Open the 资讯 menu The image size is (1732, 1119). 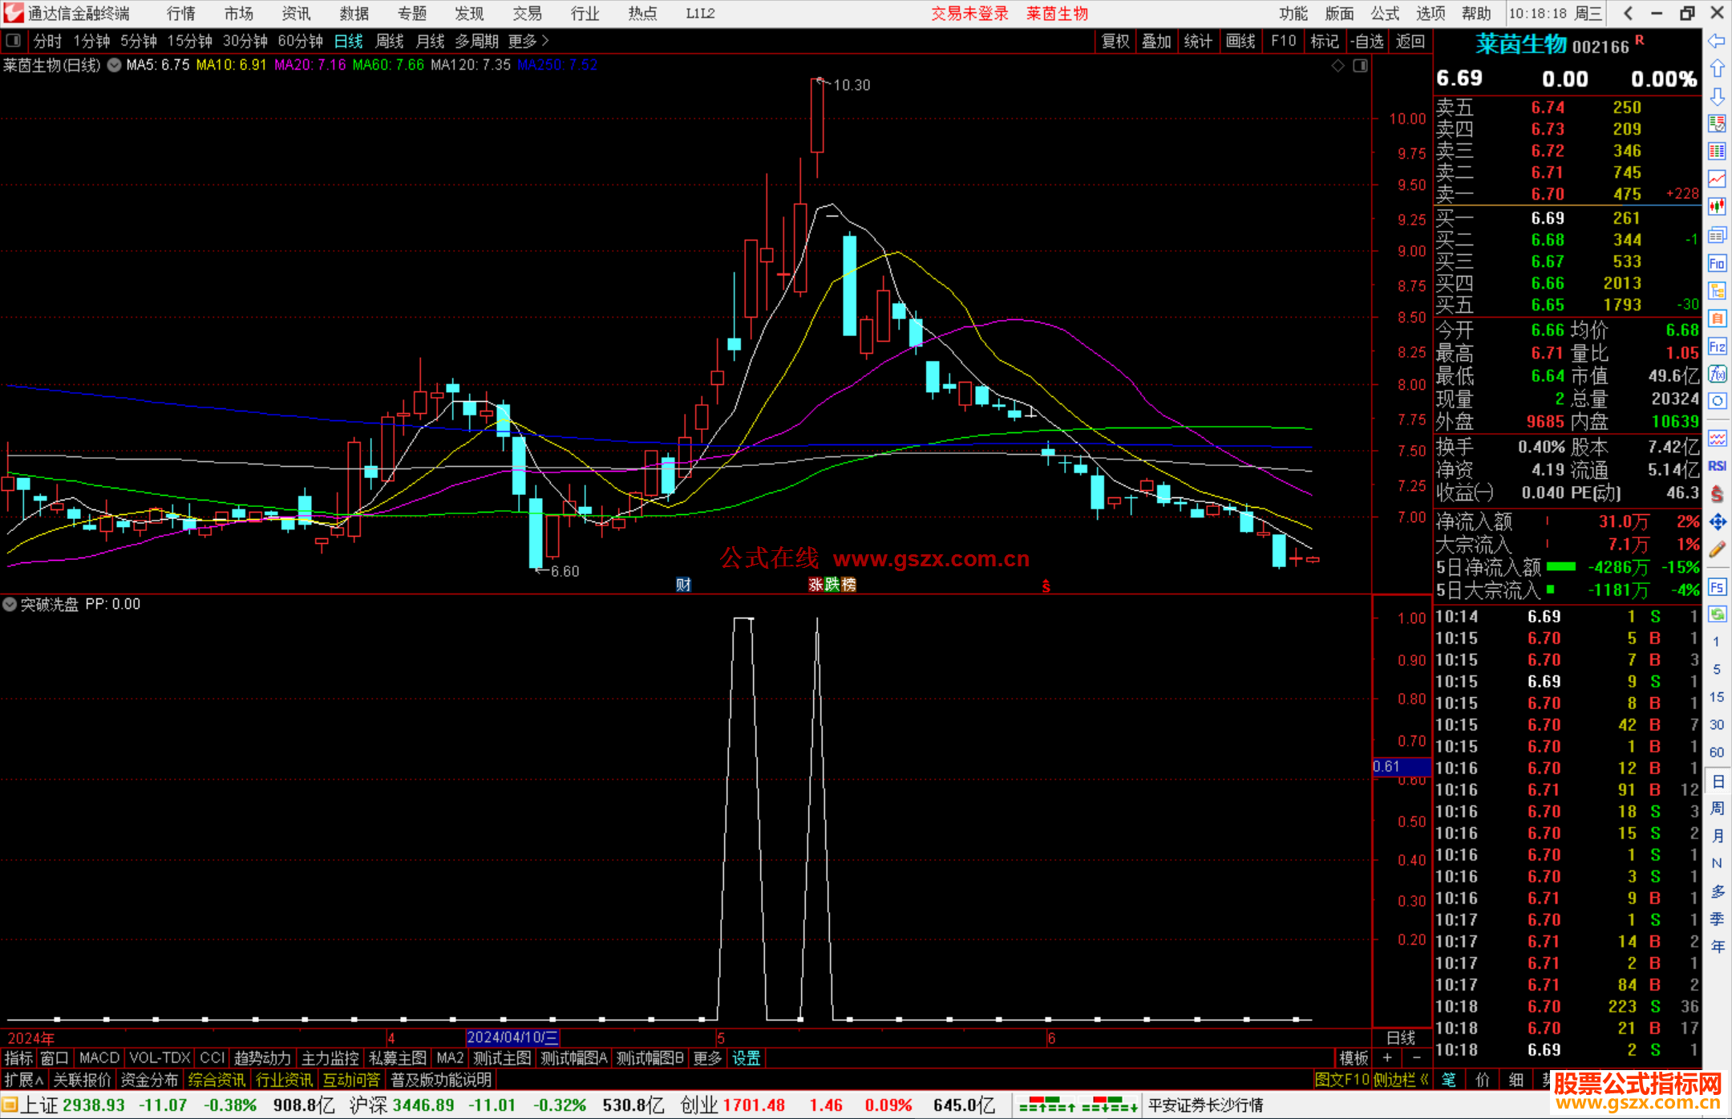(x=296, y=14)
